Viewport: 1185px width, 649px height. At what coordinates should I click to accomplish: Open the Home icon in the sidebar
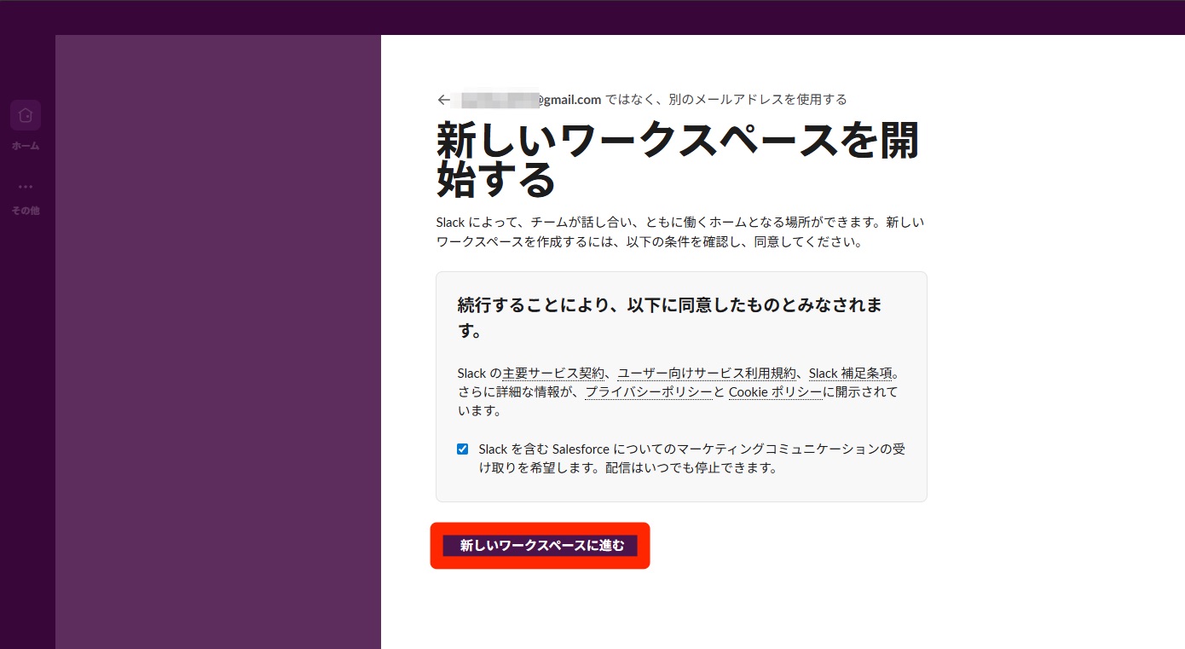coord(26,115)
